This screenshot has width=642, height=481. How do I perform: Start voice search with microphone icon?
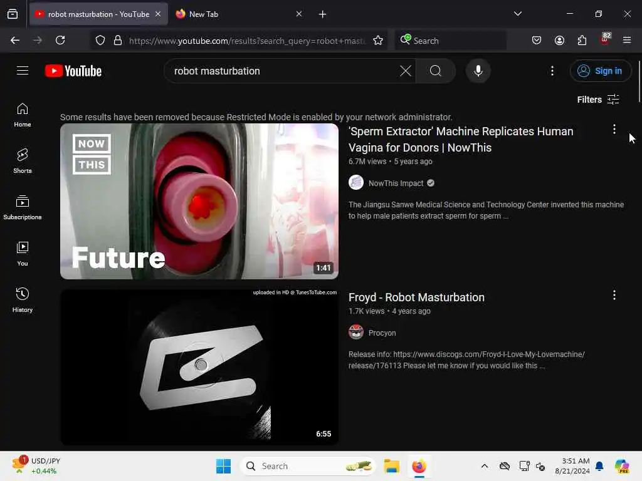coord(478,71)
